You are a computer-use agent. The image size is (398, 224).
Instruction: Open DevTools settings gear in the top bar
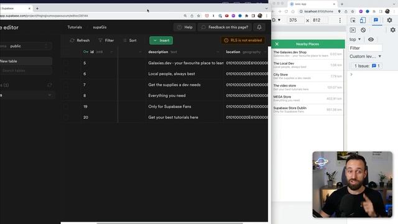[390, 20]
